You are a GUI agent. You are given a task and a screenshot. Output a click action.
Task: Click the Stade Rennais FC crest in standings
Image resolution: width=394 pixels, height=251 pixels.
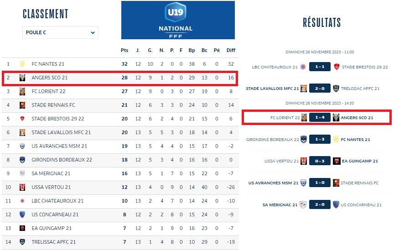point(22,105)
